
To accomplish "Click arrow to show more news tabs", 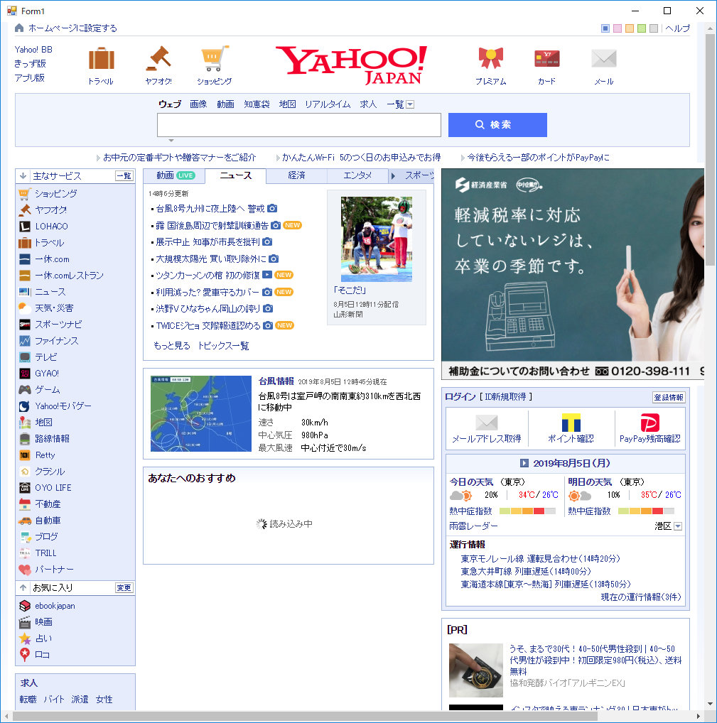I will point(393,175).
